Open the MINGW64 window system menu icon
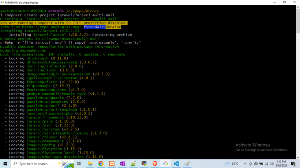This screenshot has width=300, height=168. (x=3, y=2)
